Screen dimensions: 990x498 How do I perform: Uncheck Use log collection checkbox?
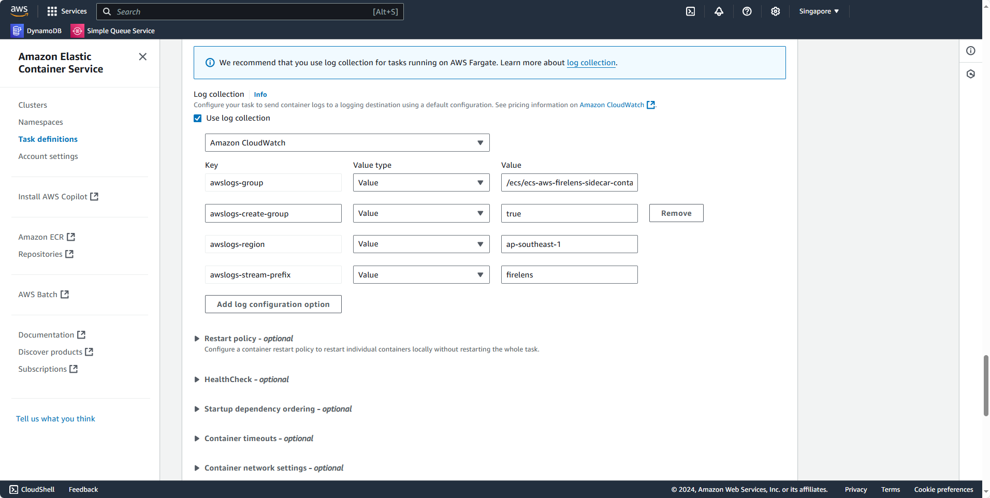click(x=198, y=119)
